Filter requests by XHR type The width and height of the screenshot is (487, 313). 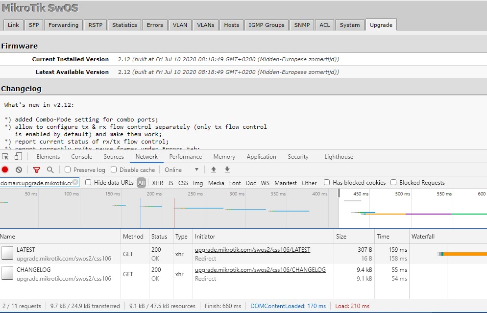point(157,183)
